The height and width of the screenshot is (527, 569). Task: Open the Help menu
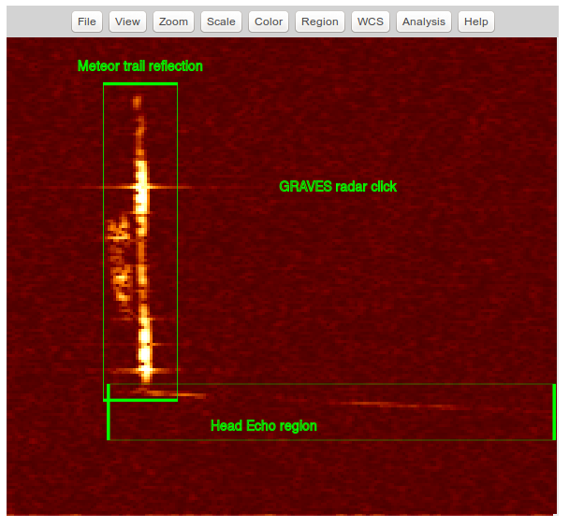pyautogui.click(x=475, y=21)
